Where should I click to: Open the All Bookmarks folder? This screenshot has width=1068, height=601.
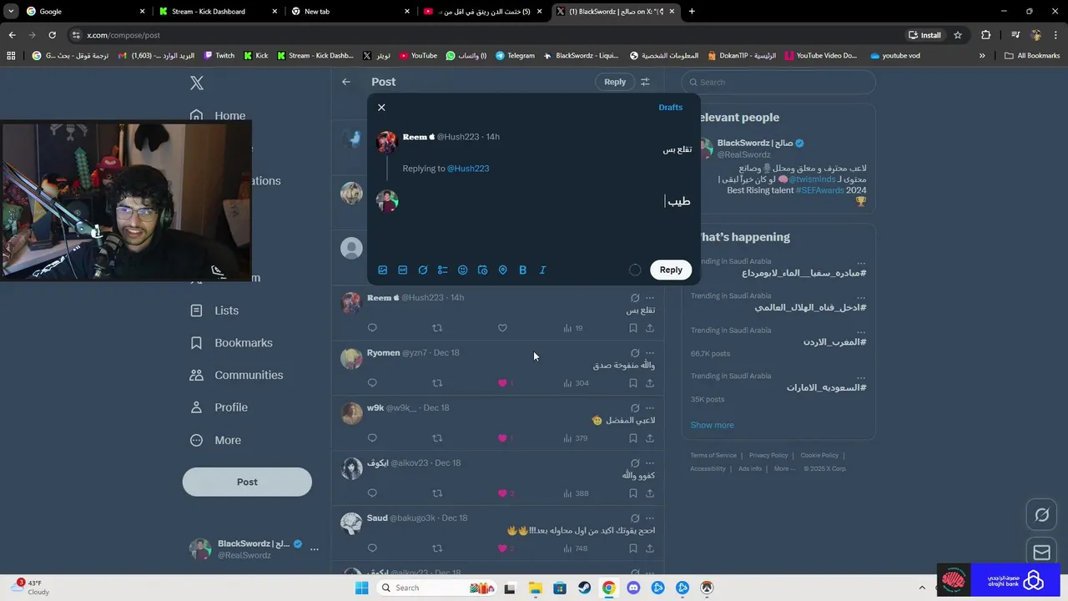click(1032, 56)
